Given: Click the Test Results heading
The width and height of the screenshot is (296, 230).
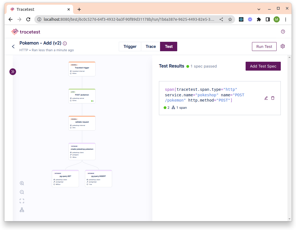Looking at the screenshot, I should pos(171,66).
